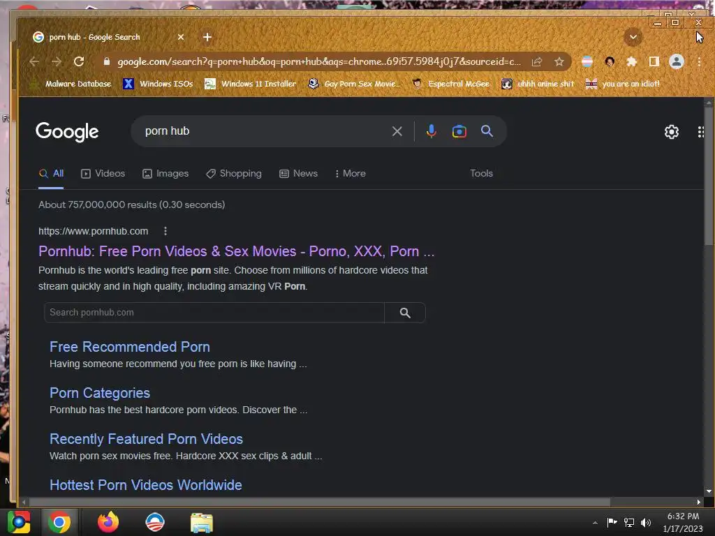The width and height of the screenshot is (715, 536).
Task: Open the Action Center flag icon
Action: coord(612,522)
